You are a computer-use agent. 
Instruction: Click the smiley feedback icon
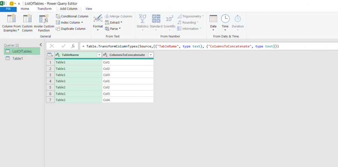click(x=12, y=3)
